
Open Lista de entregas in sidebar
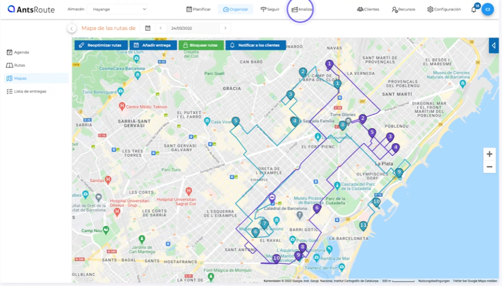[x=26, y=91]
